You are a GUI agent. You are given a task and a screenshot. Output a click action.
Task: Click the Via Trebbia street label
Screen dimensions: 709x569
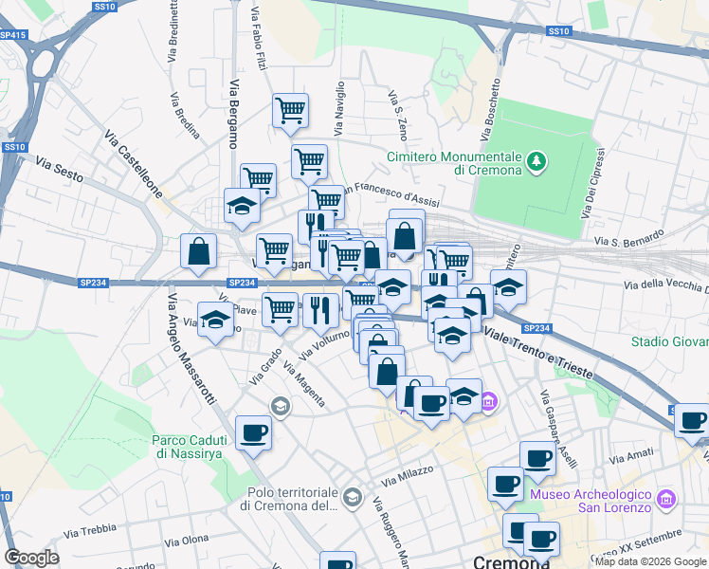tap(89, 531)
